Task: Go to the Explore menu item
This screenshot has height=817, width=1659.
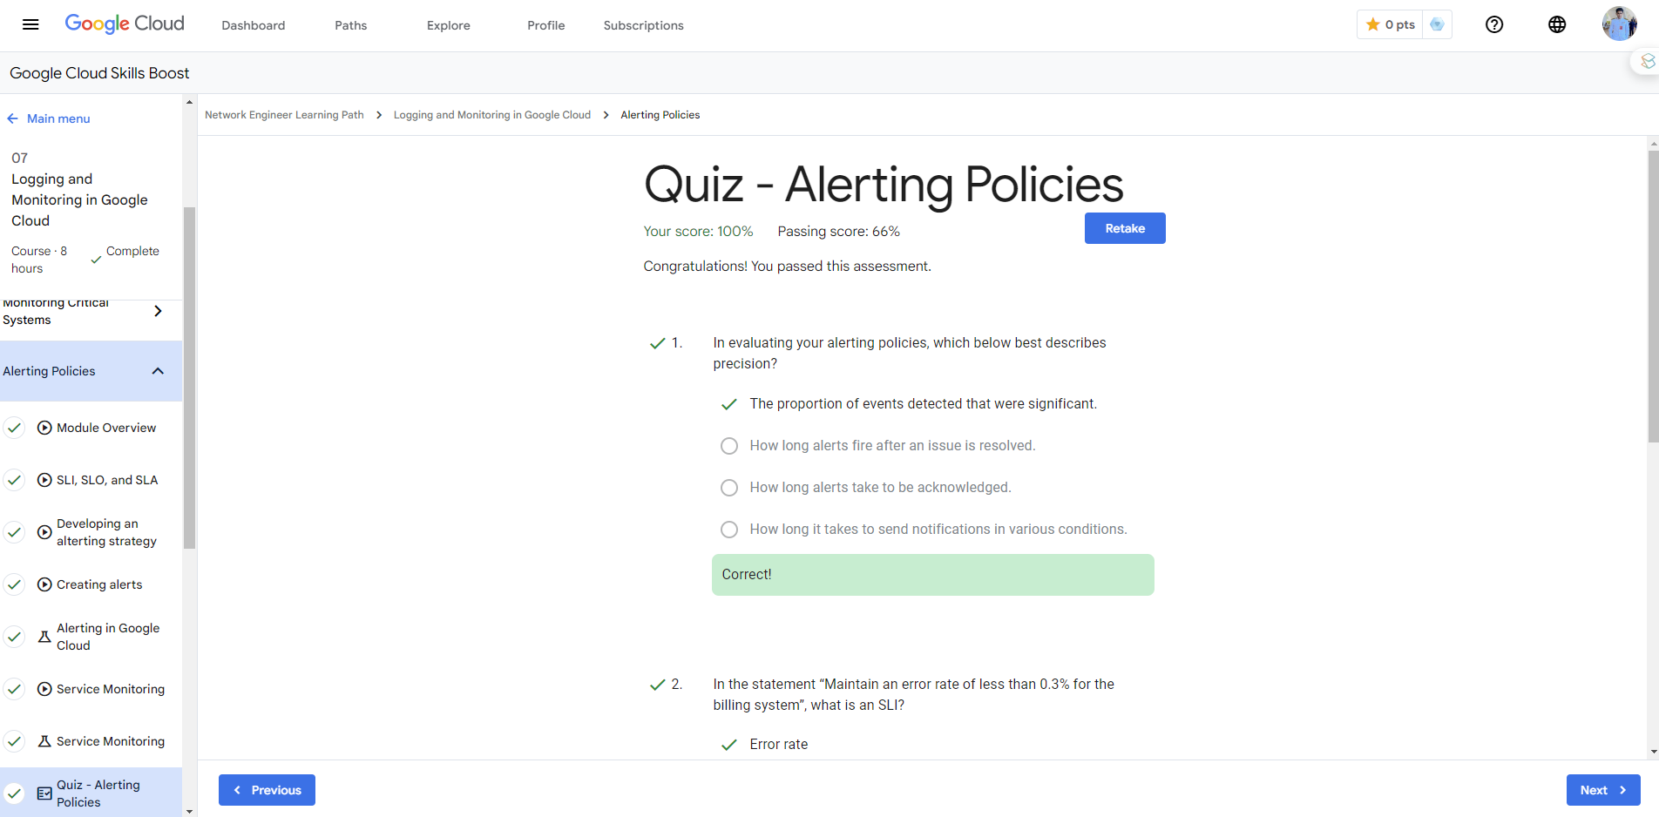Action: [x=448, y=25]
